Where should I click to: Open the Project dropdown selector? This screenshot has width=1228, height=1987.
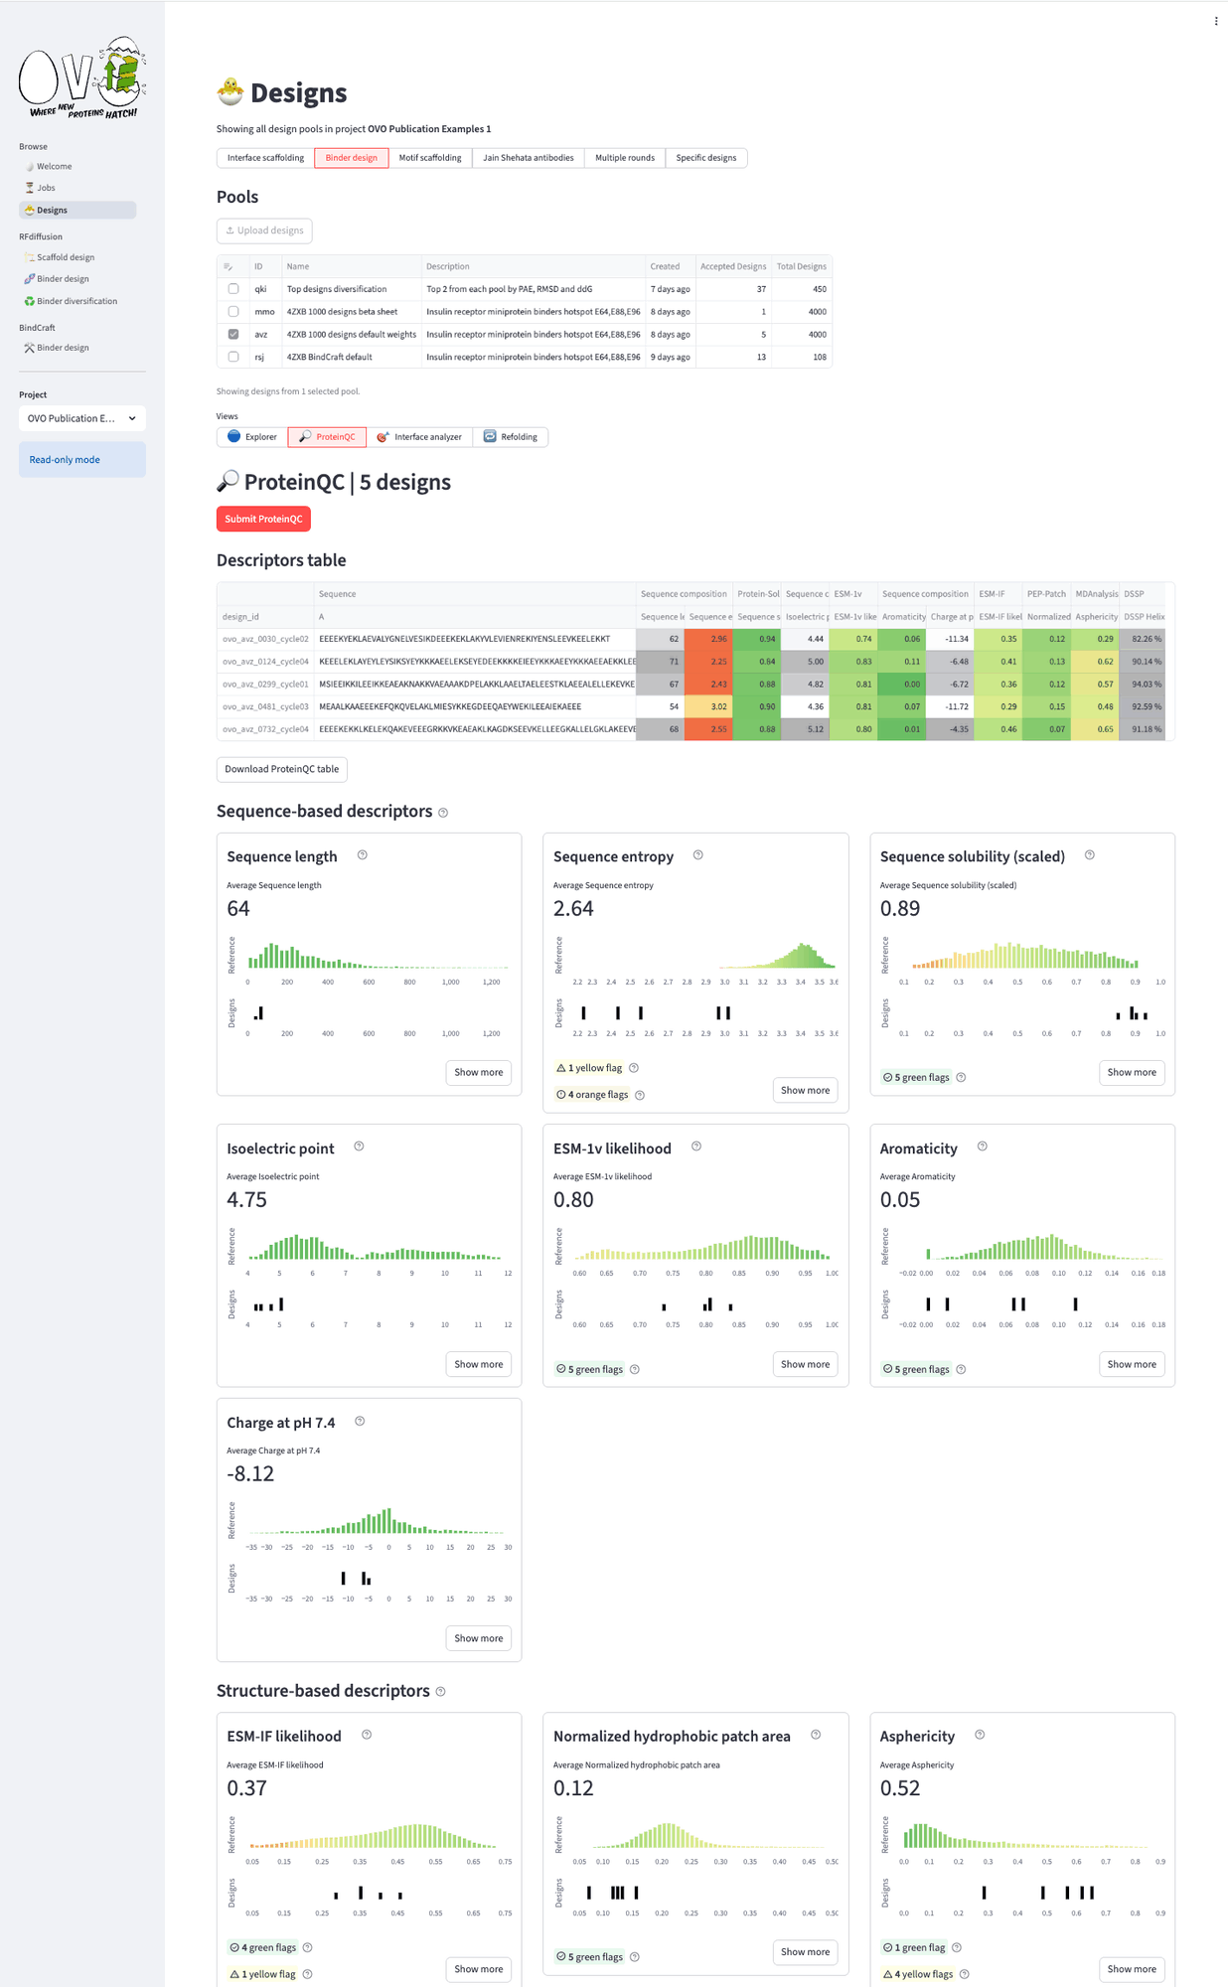click(x=82, y=418)
